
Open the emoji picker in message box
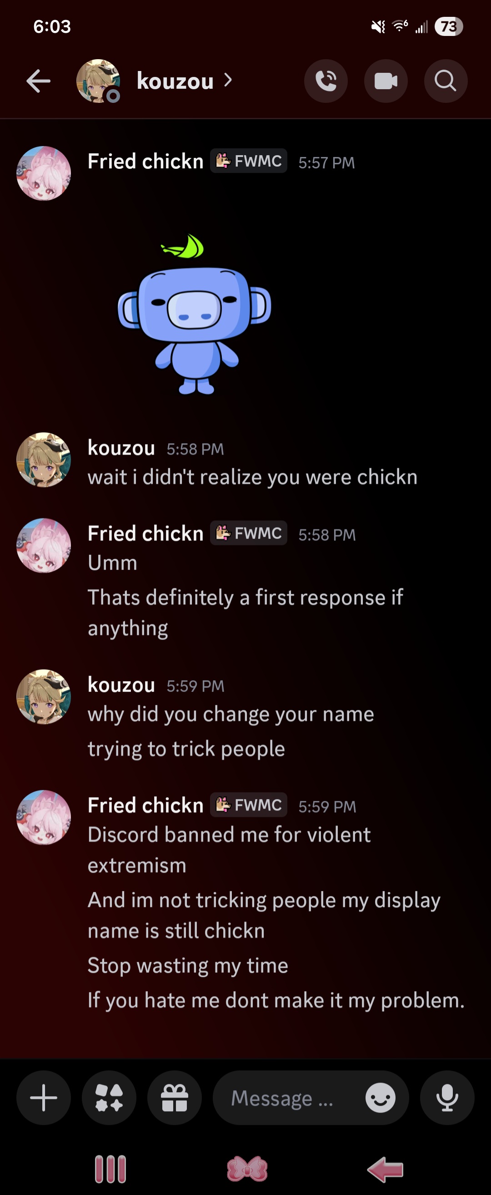pos(380,1098)
